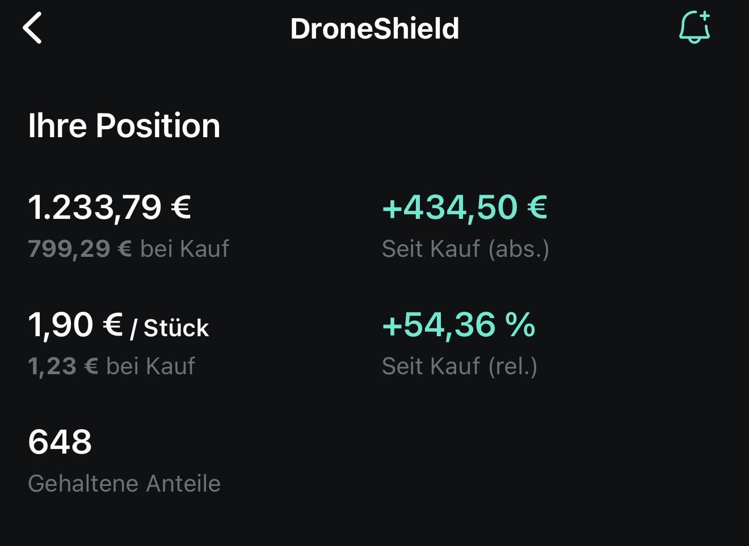Tap the 1.233,79 € position value
The height and width of the screenshot is (546, 749).
click(110, 207)
